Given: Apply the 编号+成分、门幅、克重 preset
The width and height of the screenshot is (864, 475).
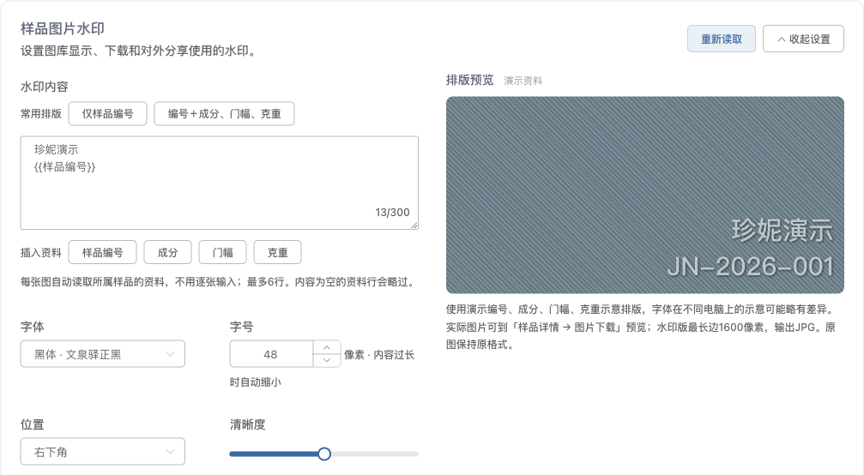Looking at the screenshot, I should (x=224, y=114).
